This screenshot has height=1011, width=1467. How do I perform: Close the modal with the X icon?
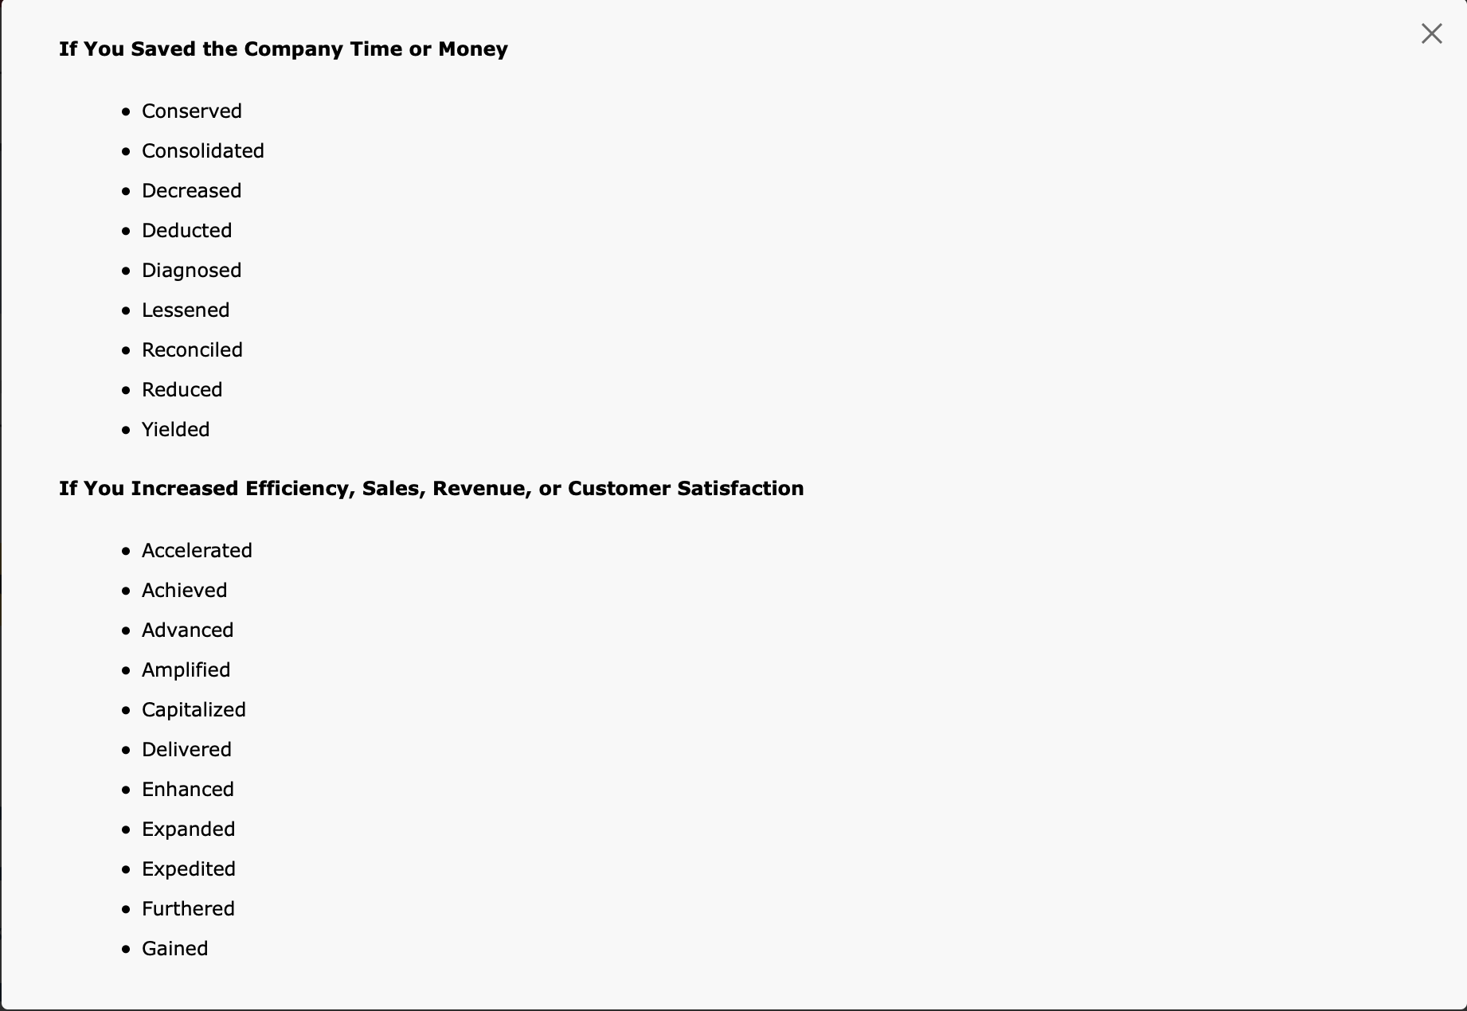[x=1431, y=33]
